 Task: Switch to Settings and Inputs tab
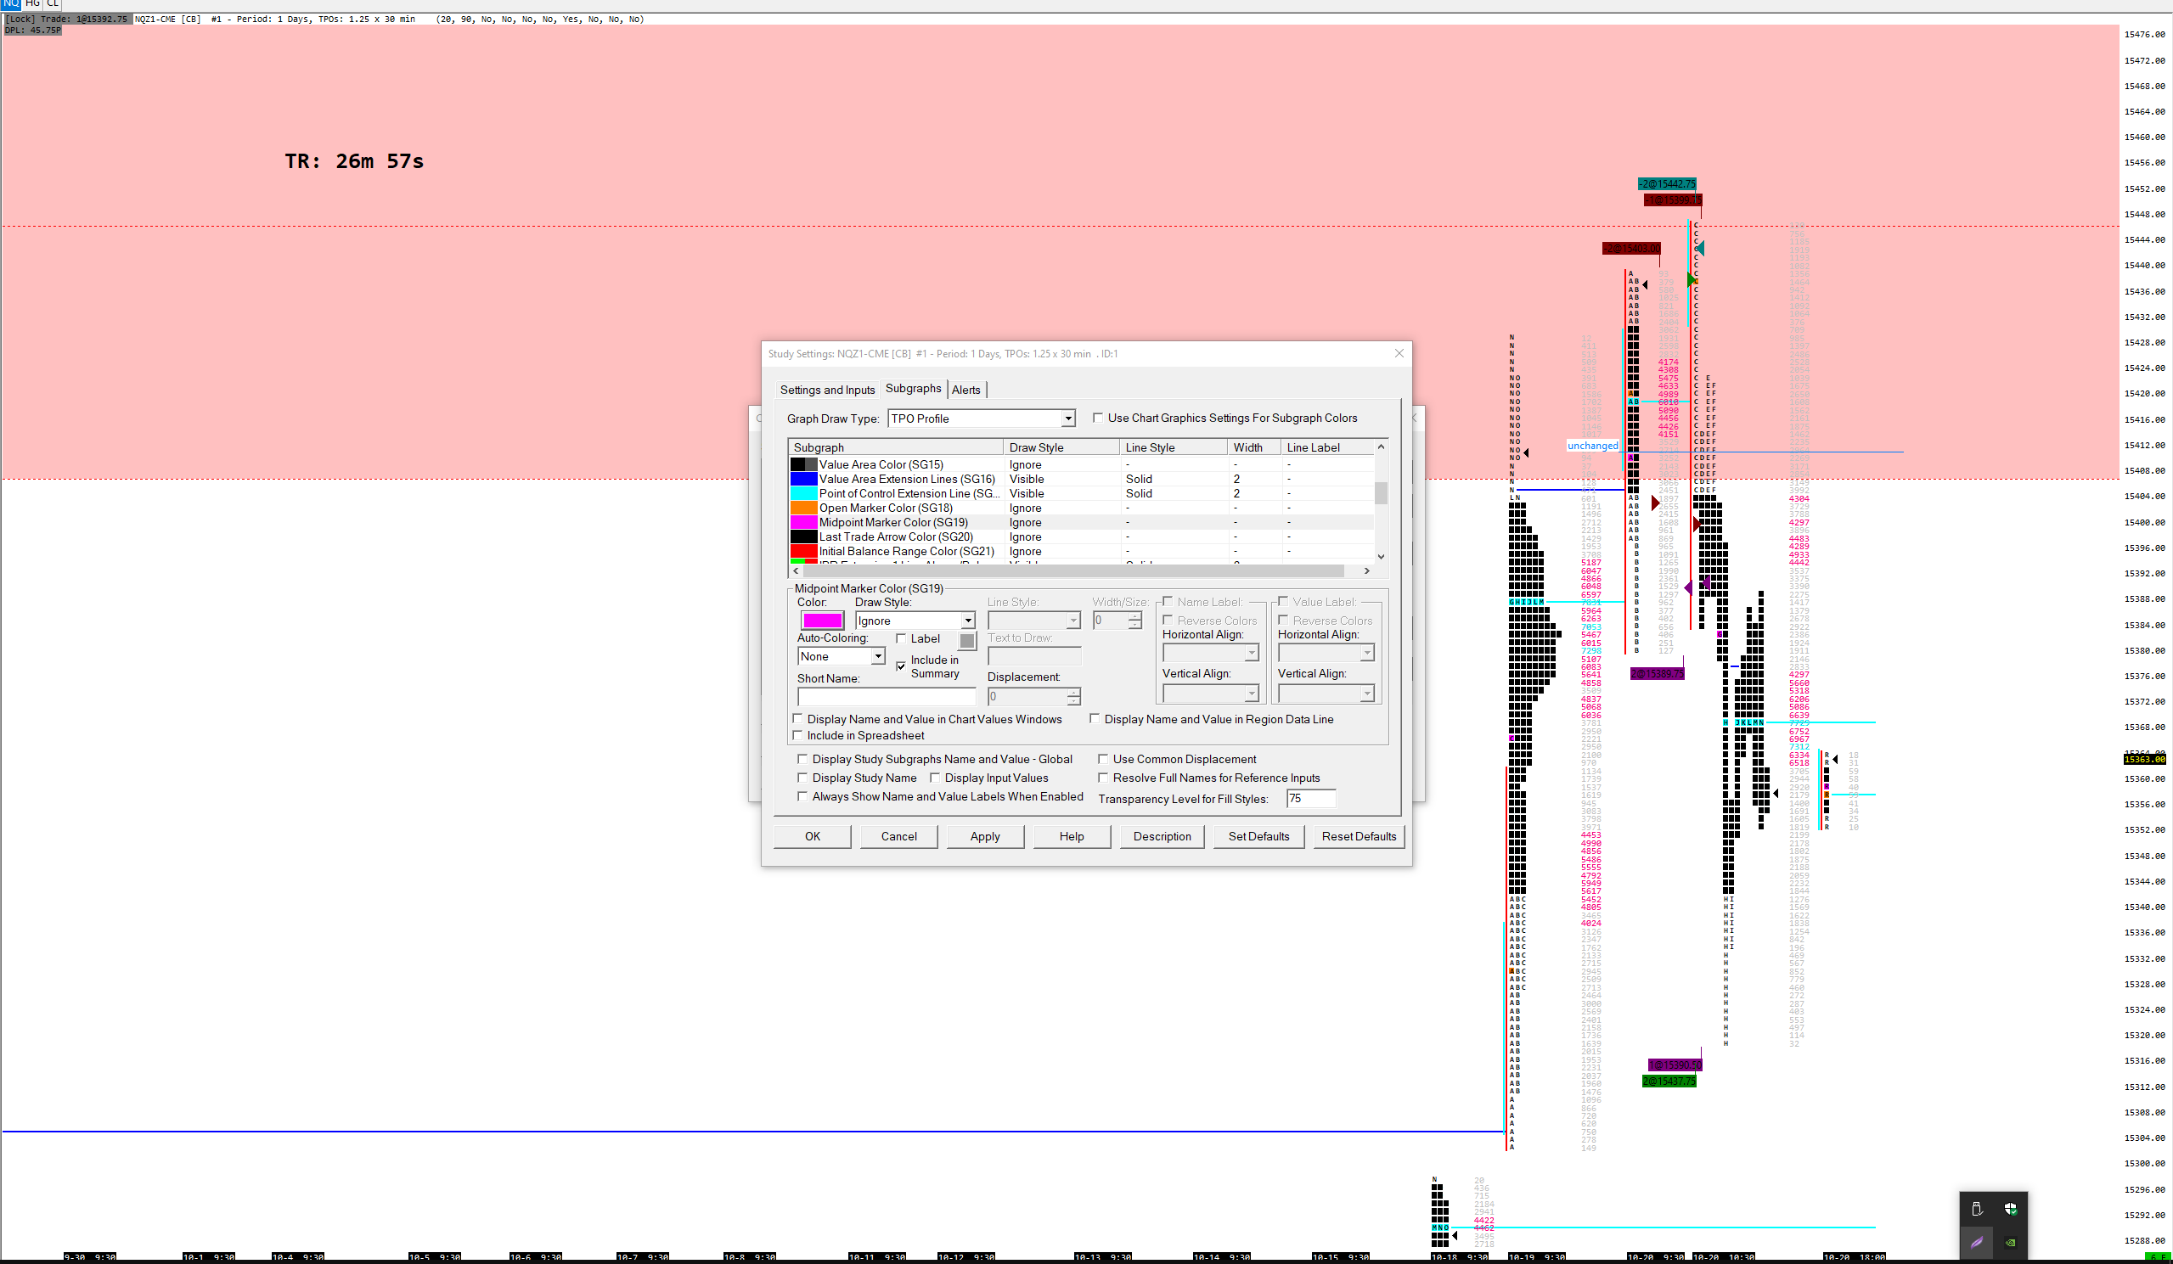(x=826, y=390)
